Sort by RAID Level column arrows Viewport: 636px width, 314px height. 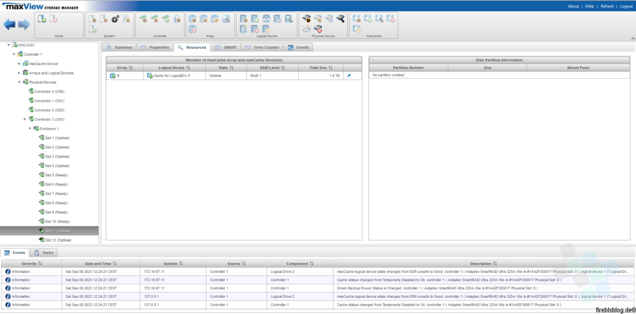283,68
